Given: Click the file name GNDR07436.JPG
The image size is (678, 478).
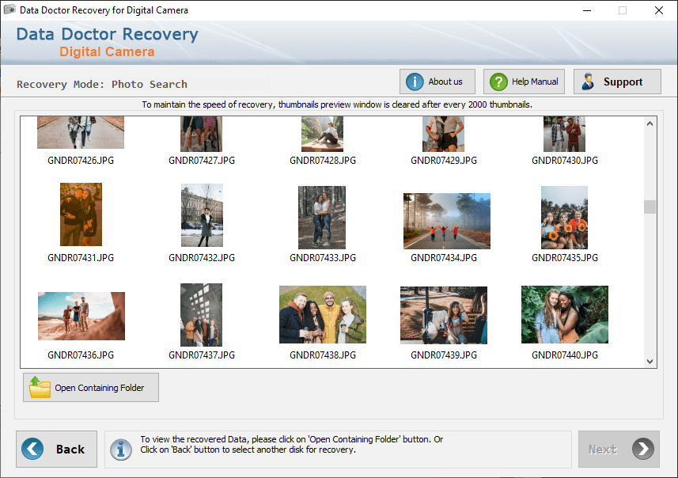Looking at the screenshot, I should click(x=81, y=355).
